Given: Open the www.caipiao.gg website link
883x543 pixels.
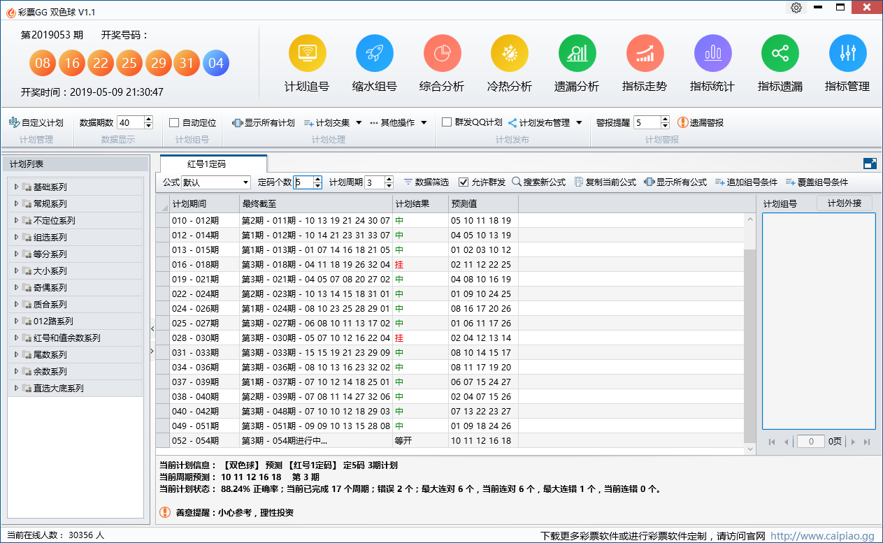Looking at the screenshot, I should click(822, 536).
